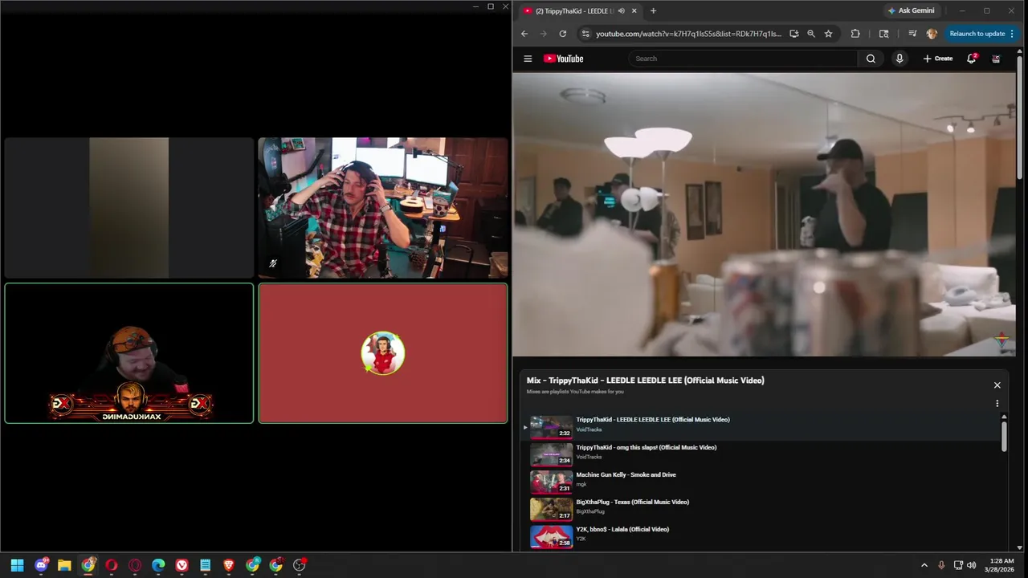Open the Chrome profile avatar
Screen dimensions: 1028x578
coord(932,34)
